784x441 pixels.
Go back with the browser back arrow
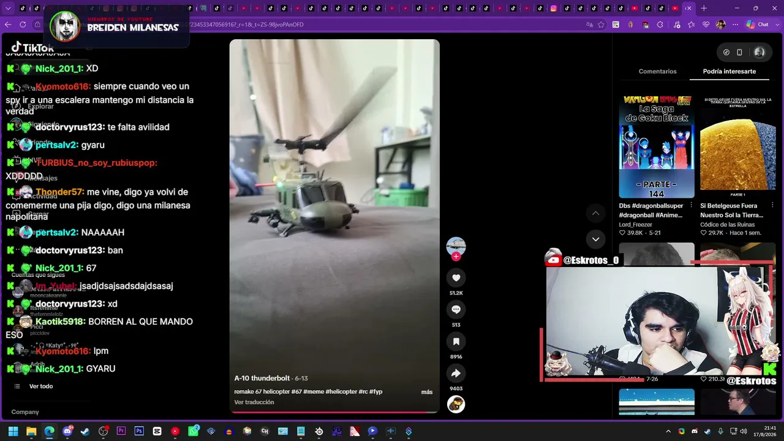(x=8, y=24)
